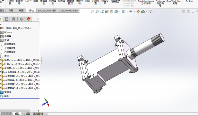Click the Hide/Show Items eye icon
Screen dimensions: 198x116
[x=131, y=11]
